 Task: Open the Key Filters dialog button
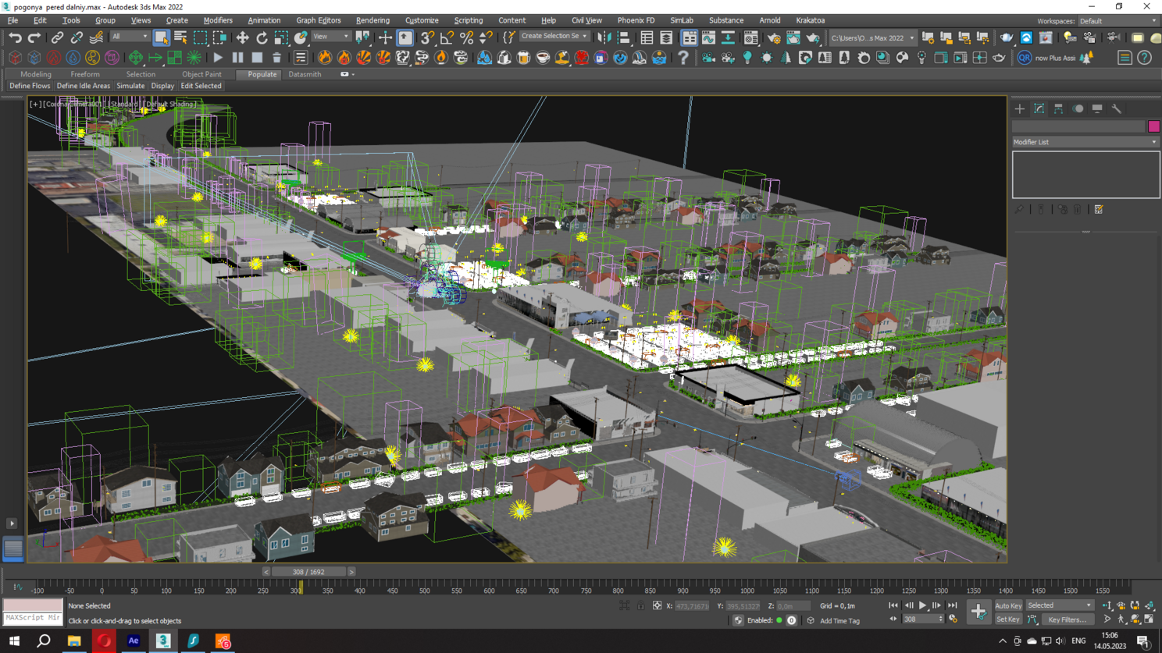pyautogui.click(x=1067, y=619)
